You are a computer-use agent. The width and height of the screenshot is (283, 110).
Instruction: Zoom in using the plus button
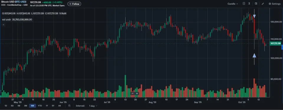tap(137, 94)
